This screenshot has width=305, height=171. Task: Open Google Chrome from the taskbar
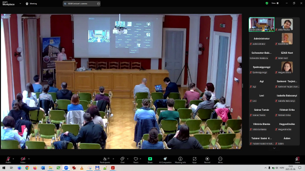tap(27, 168)
